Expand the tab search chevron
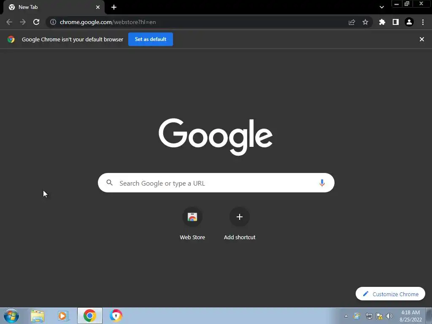This screenshot has height=324, width=432. (x=381, y=7)
